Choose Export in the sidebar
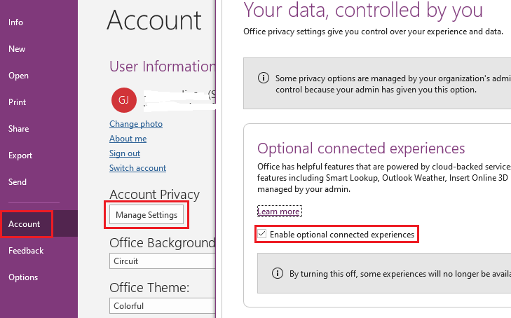This screenshot has height=318, width=511. (x=19, y=155)
